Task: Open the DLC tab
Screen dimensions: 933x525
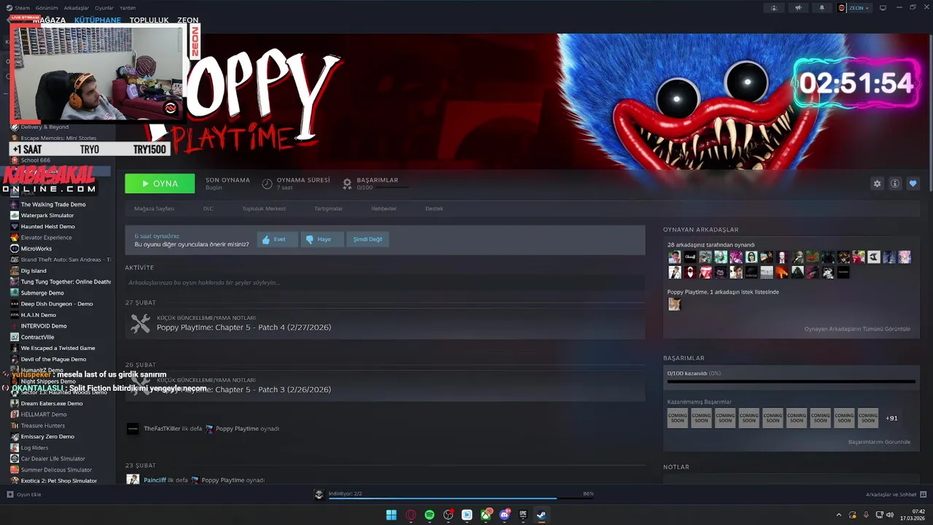Action: coord(208,209)
